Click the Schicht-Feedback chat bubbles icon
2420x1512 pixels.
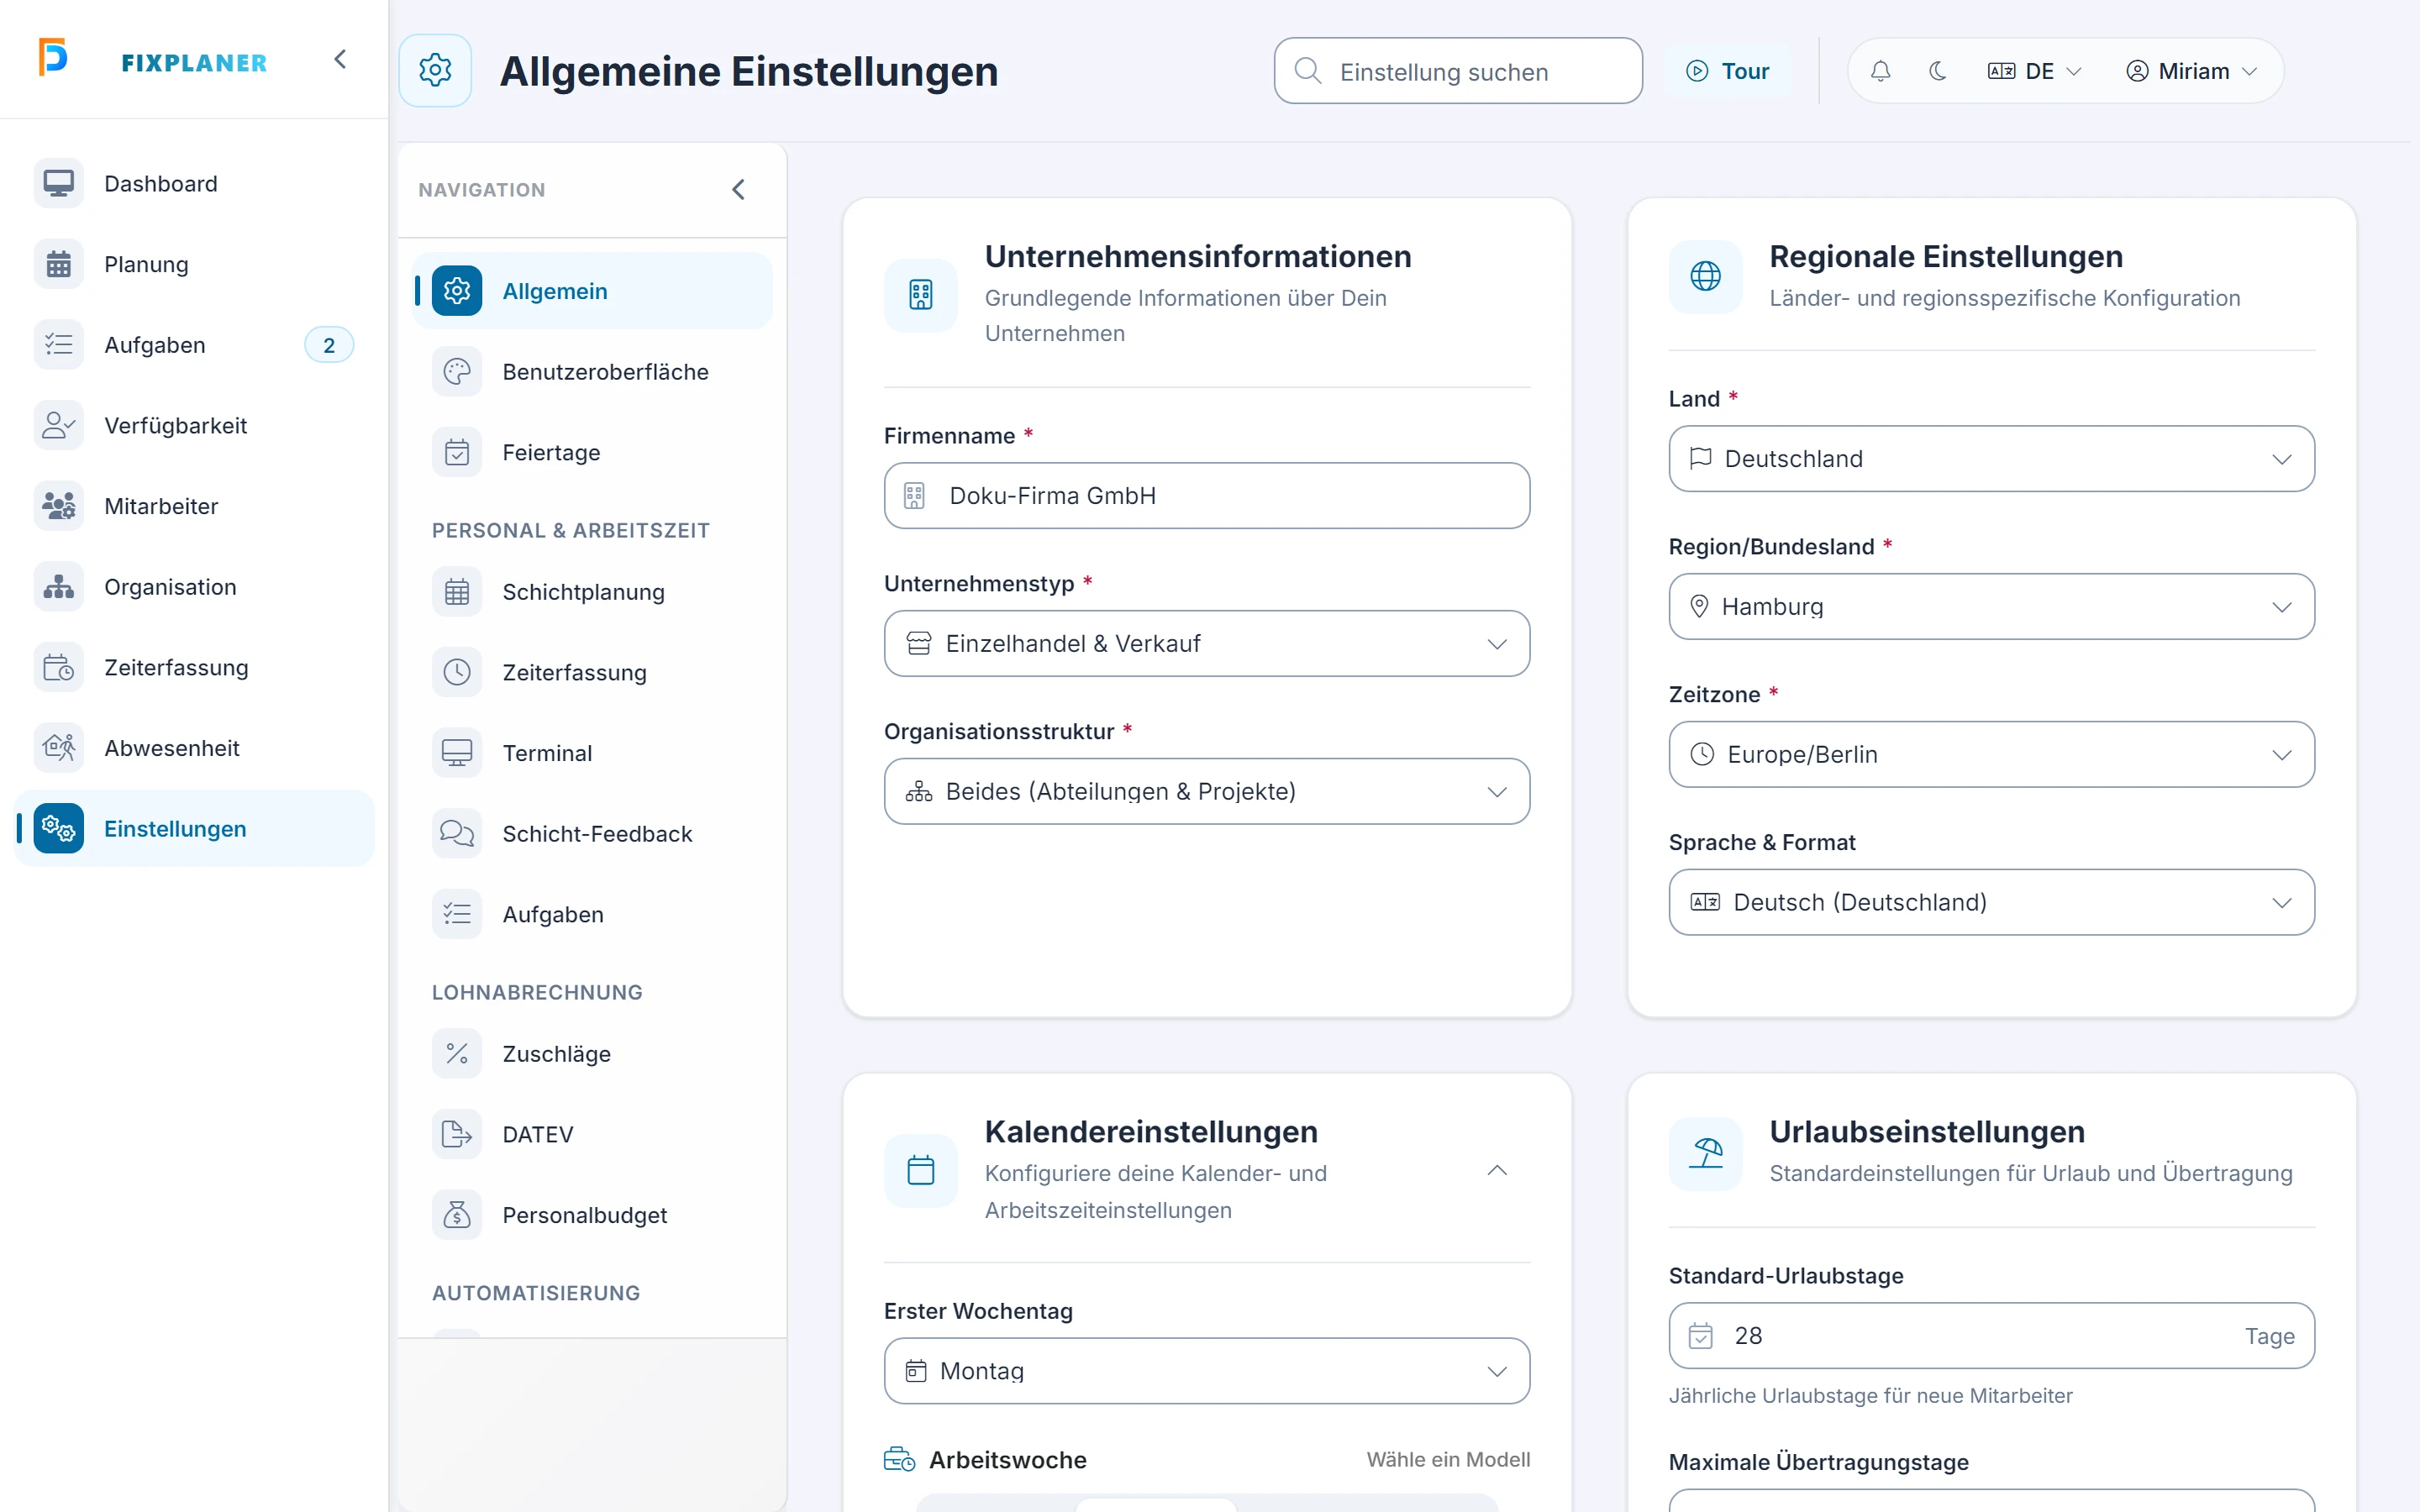457,833
